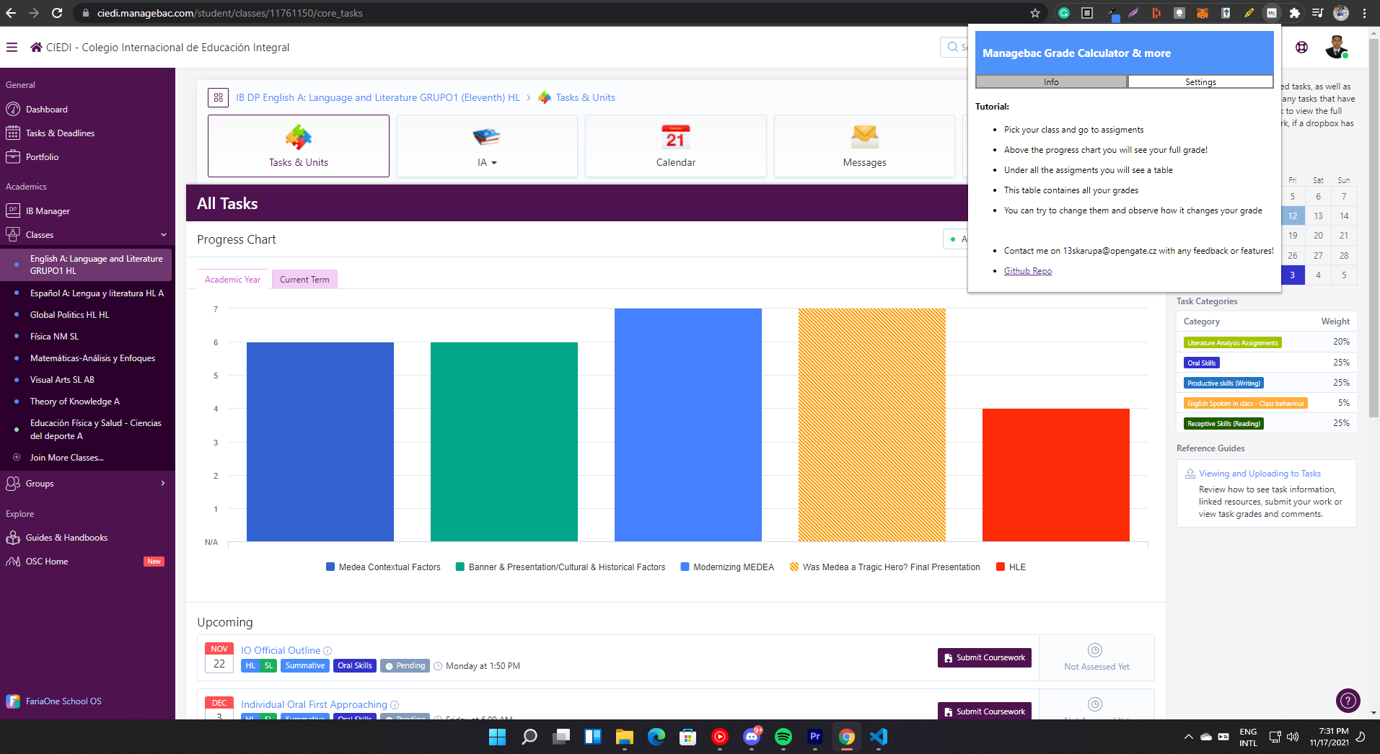
Task: Click the Github Repo link
Action: 1027,270
